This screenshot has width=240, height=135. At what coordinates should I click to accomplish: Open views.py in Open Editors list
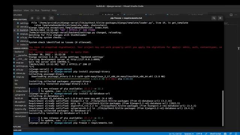point(22,41)
